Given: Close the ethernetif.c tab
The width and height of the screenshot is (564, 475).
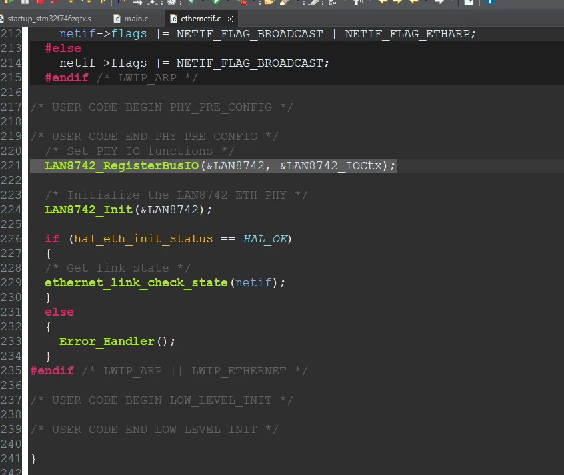Looking at the screenshot, I should click(229, 19).
